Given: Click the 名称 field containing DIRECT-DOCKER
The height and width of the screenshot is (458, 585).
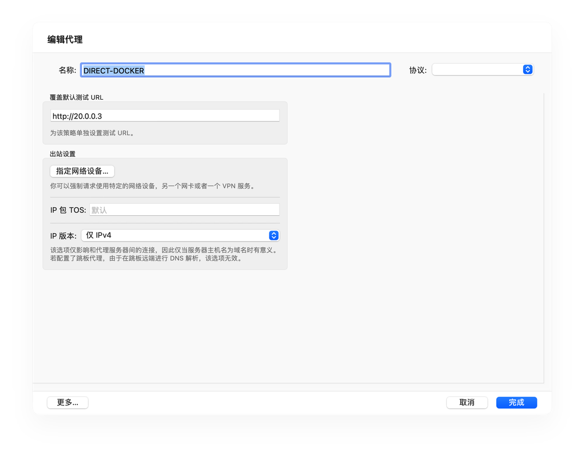Looking at the screenshot, I should tap(235, 70).
